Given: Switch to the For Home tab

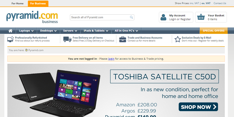Looking at the screenshot, I should pos(18,4).
